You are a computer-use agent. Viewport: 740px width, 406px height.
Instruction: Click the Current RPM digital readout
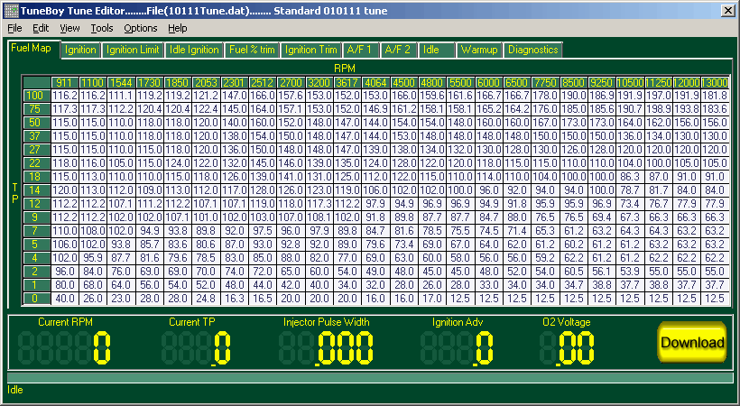[65, 348]
